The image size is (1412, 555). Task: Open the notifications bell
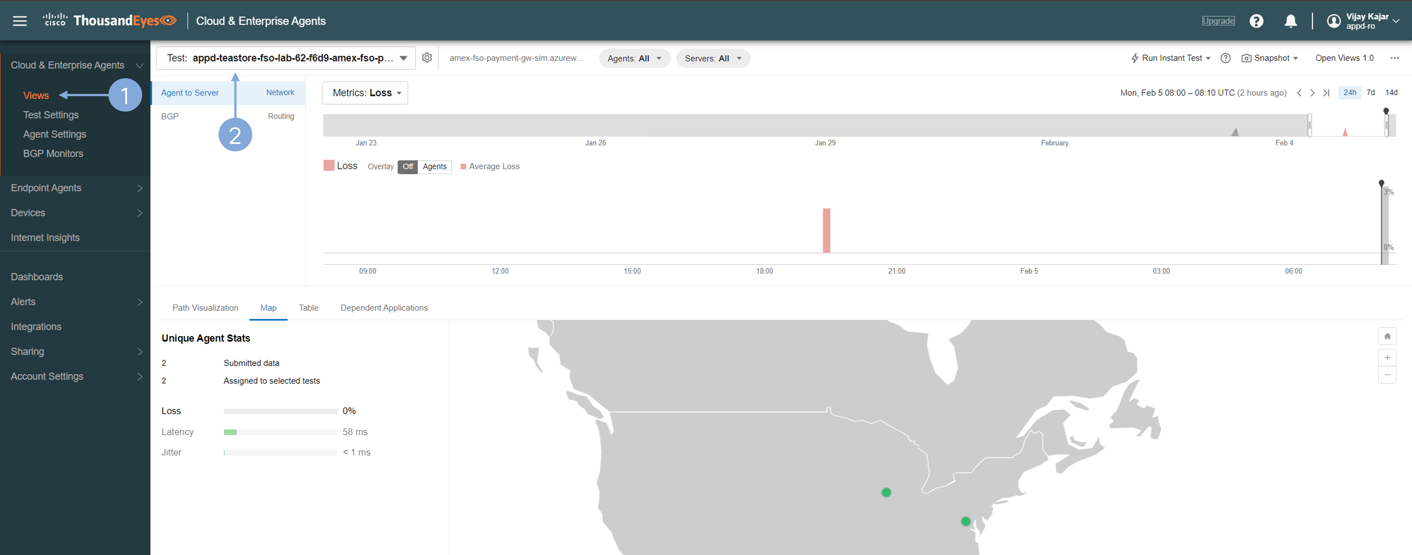[1290, 21]
